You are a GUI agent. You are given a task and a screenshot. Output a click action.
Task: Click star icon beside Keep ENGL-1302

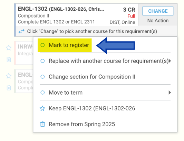coord(42,108)
